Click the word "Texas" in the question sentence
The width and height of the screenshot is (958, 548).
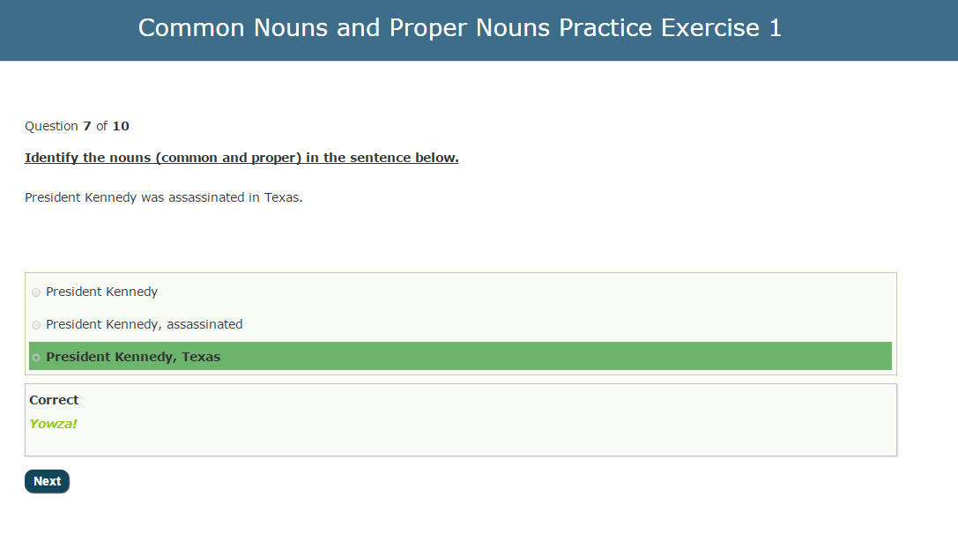(x=282, y=197)
